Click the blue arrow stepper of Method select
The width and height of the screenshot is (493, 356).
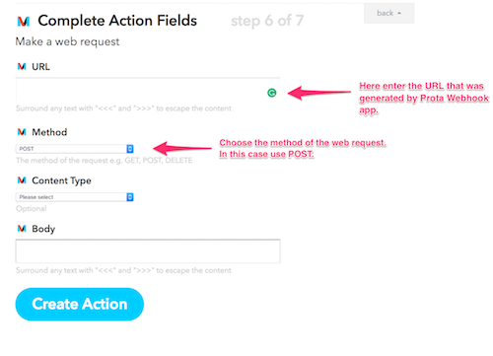pyautogui.click(x=130, y=149)
